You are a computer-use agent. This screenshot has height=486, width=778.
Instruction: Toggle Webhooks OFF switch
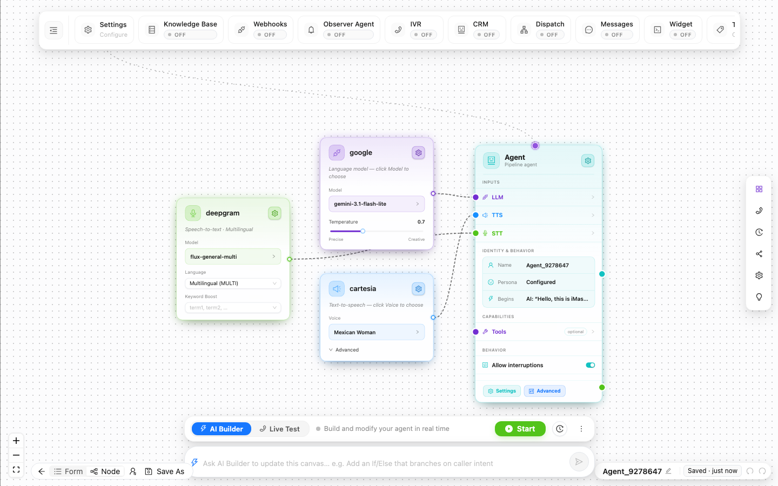pos(270,35)
